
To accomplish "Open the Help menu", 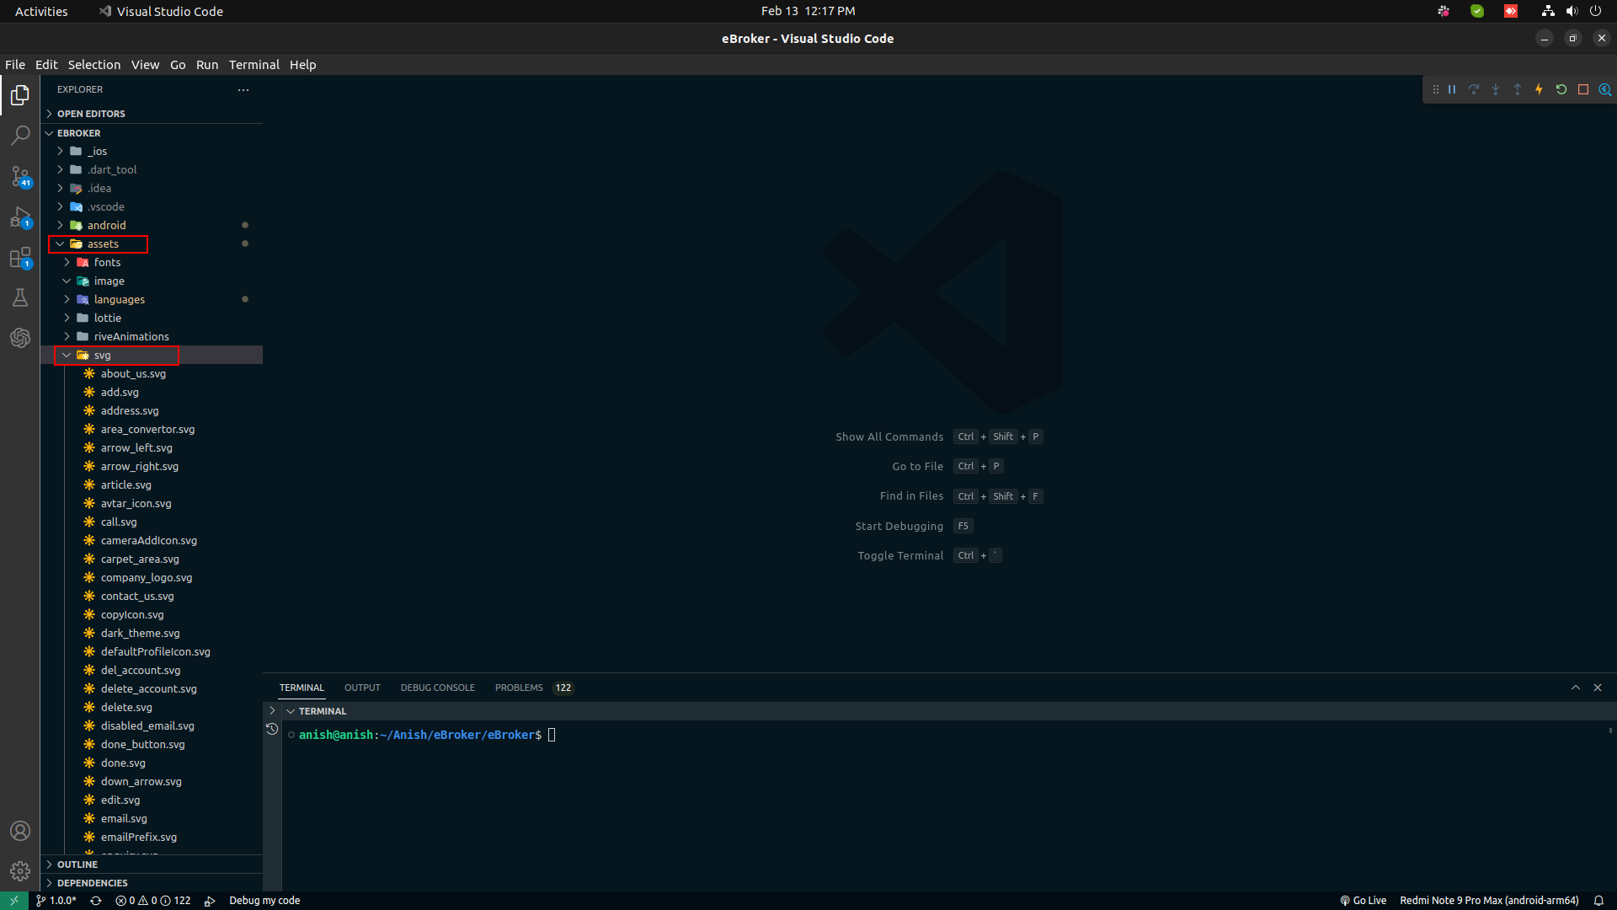I will coord(303,65).
